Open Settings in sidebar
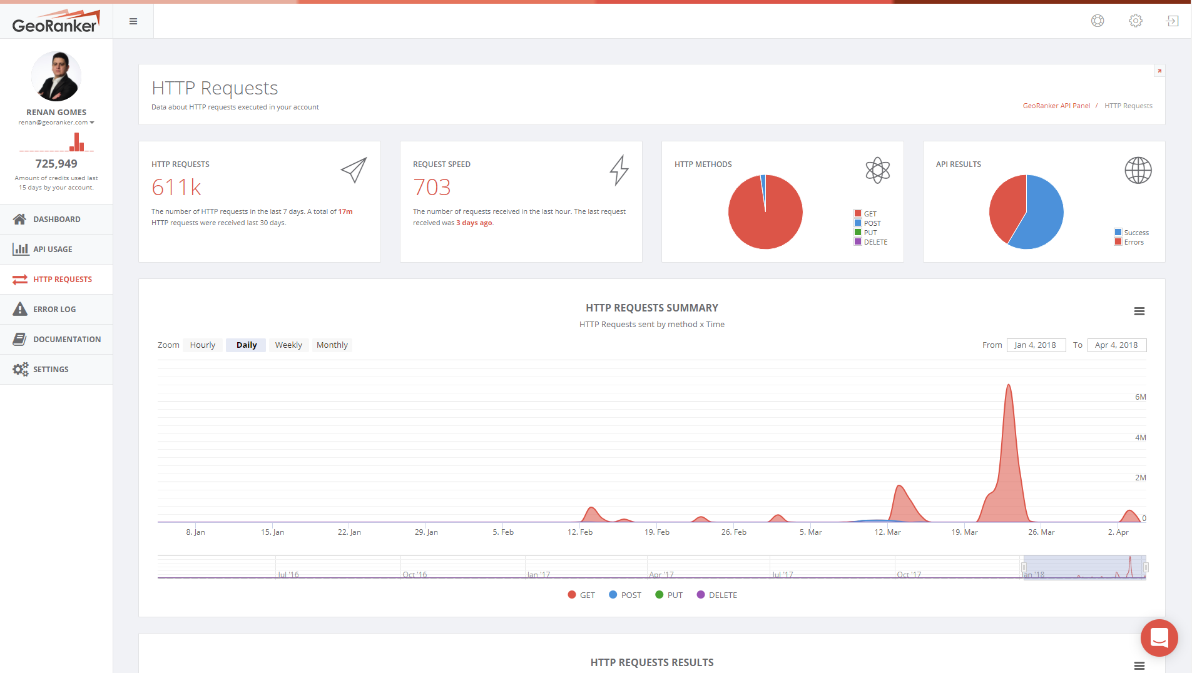The image size is (1192, 673). click(56, 369)
